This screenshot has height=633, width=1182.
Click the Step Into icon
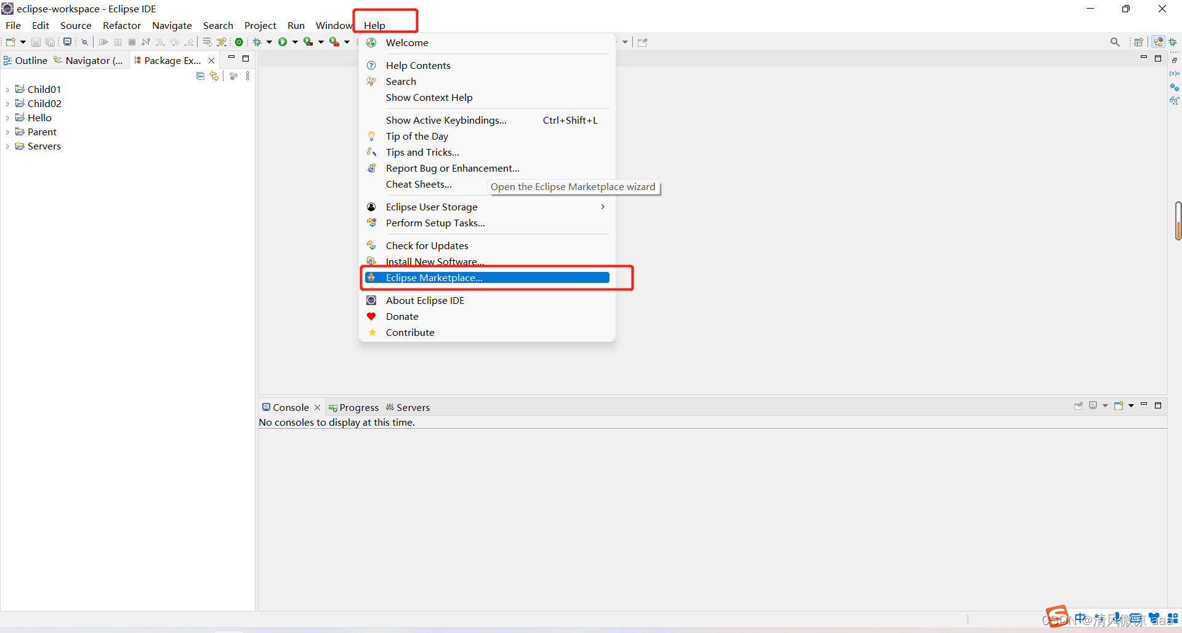pyautogui.click(x=160, y=42)
